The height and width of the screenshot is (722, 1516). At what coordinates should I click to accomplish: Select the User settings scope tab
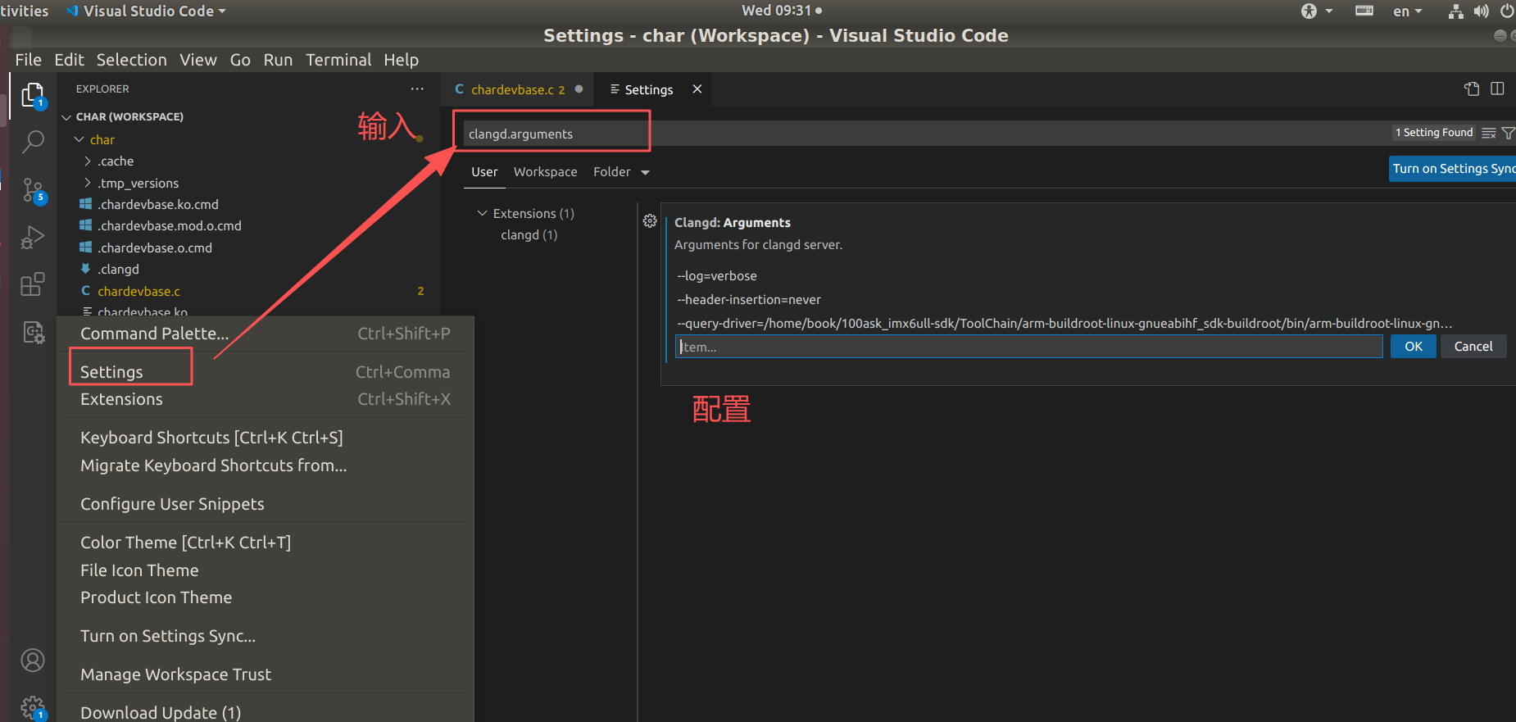tap(484, 172)
